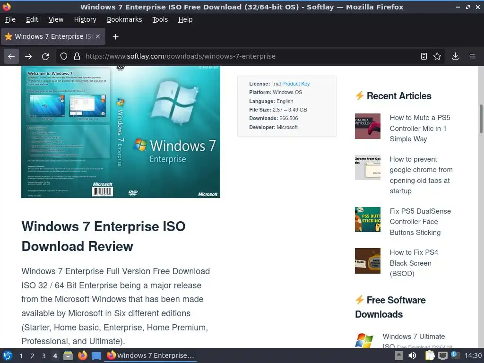Open the volume speaker tray icon
484x363 pixels.
tap(412, 355)
